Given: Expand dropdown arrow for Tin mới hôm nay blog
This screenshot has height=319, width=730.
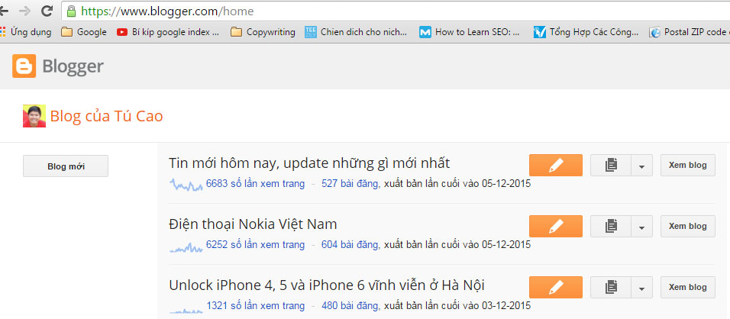Looking at the screenshot, I should [x=641, y=165].
